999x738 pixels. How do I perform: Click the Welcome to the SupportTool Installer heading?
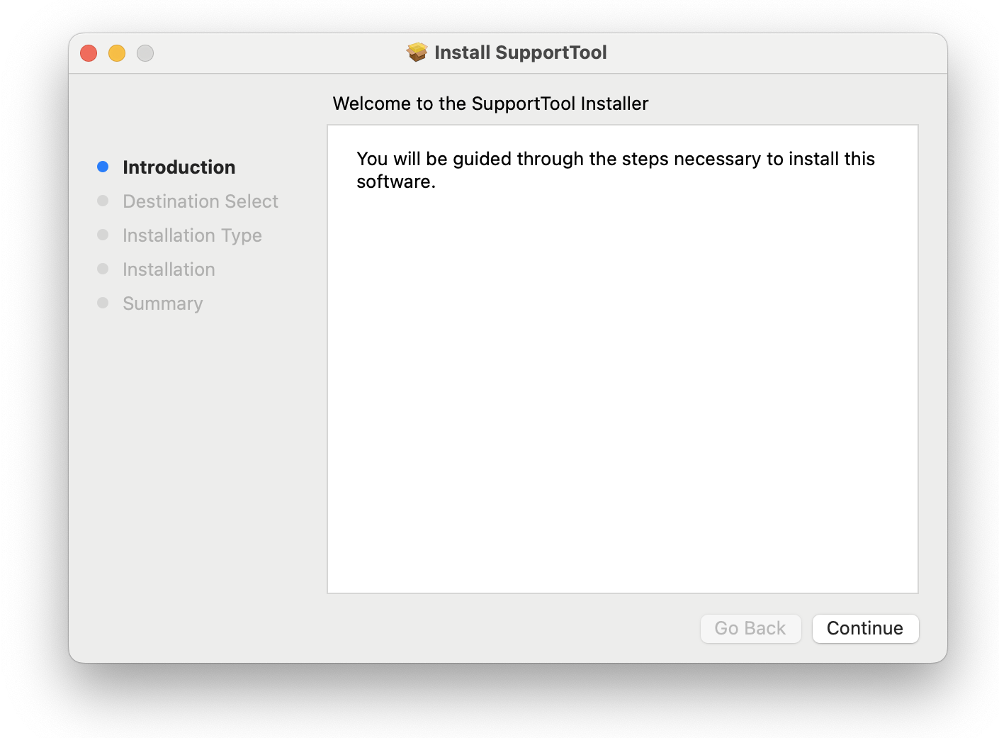click(x=490, y=104)
